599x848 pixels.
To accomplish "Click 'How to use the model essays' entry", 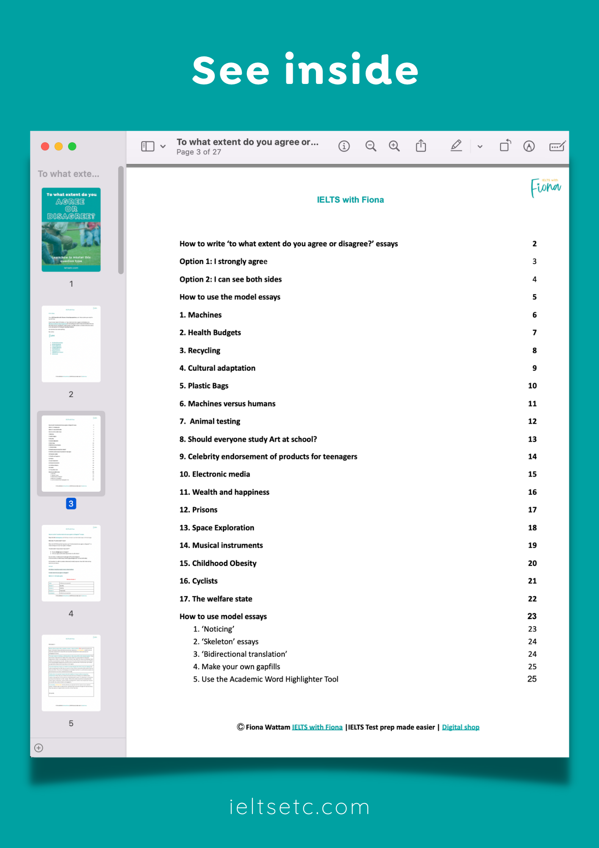I will pos(230,297).
